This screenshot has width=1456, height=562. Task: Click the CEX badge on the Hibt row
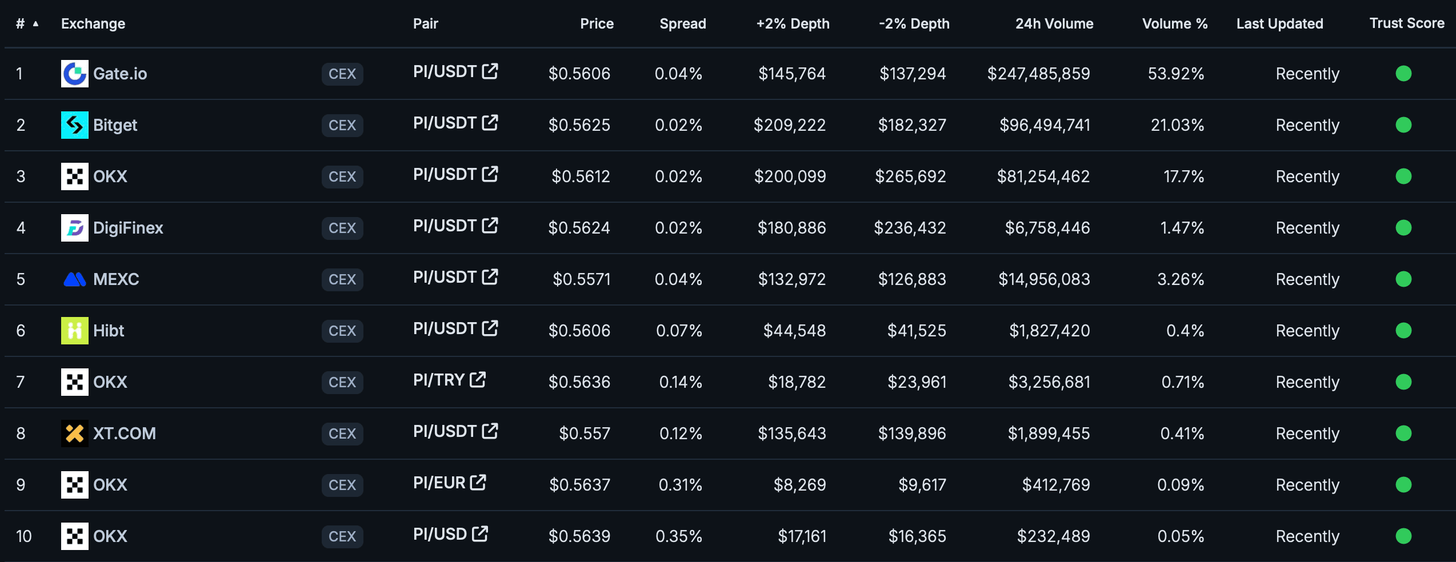coord(342,331)
